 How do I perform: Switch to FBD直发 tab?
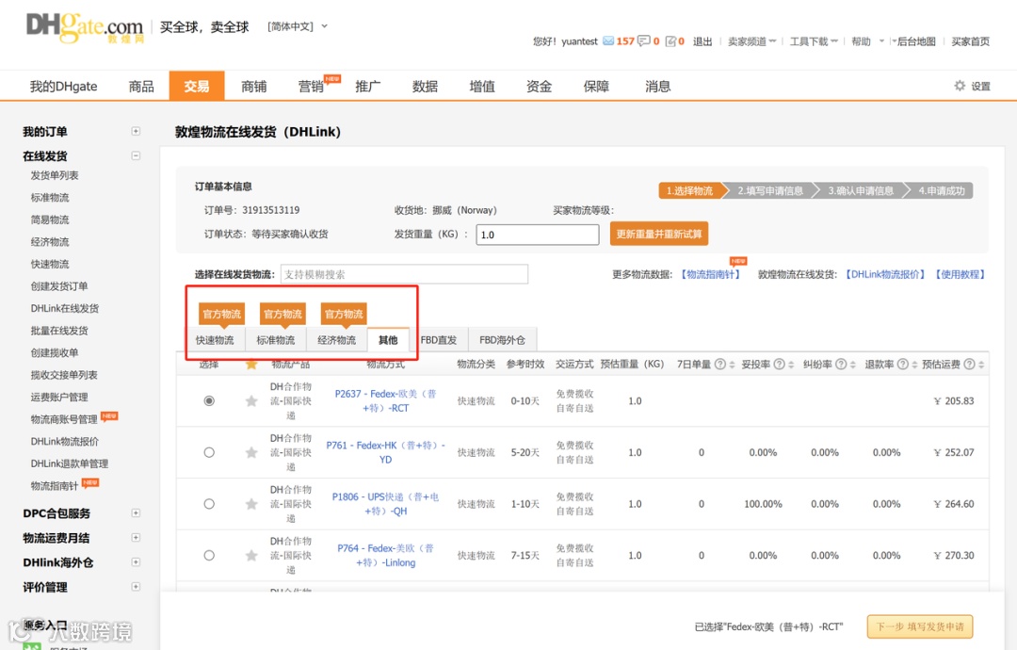(x=439, y=340)
